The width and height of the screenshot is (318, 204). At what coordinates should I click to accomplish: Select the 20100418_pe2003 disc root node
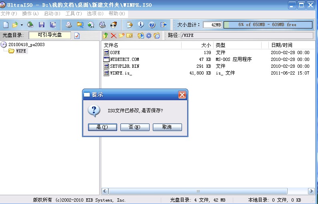pos(26,44)
